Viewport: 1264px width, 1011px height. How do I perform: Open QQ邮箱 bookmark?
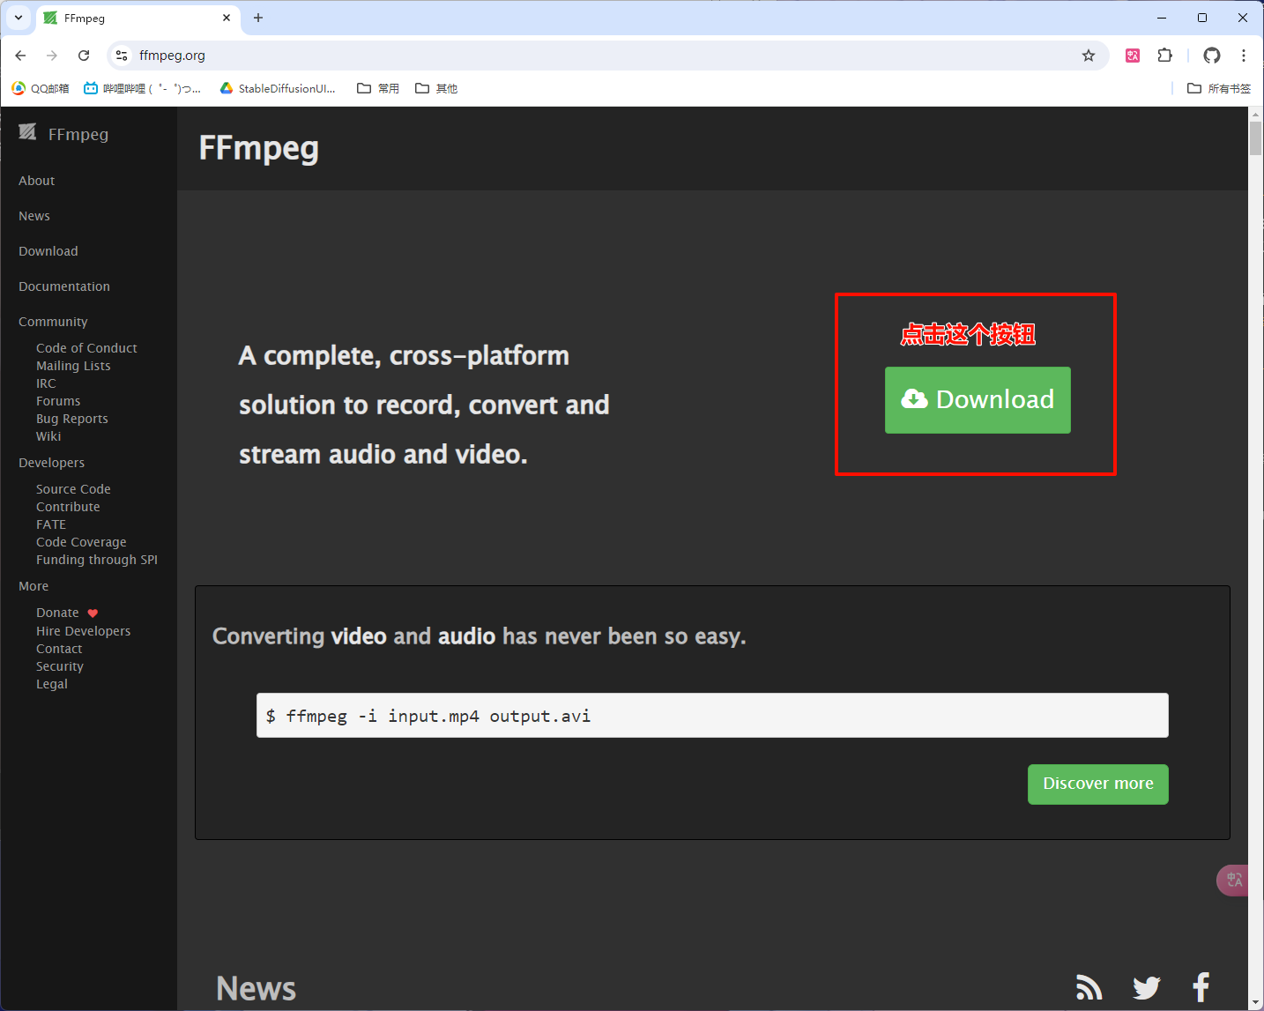[x=41, y=88]
